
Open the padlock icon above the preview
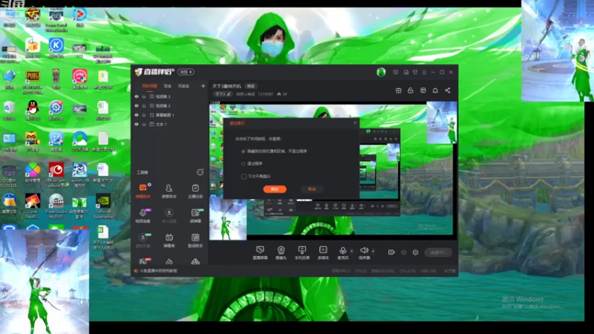(411, 91)
